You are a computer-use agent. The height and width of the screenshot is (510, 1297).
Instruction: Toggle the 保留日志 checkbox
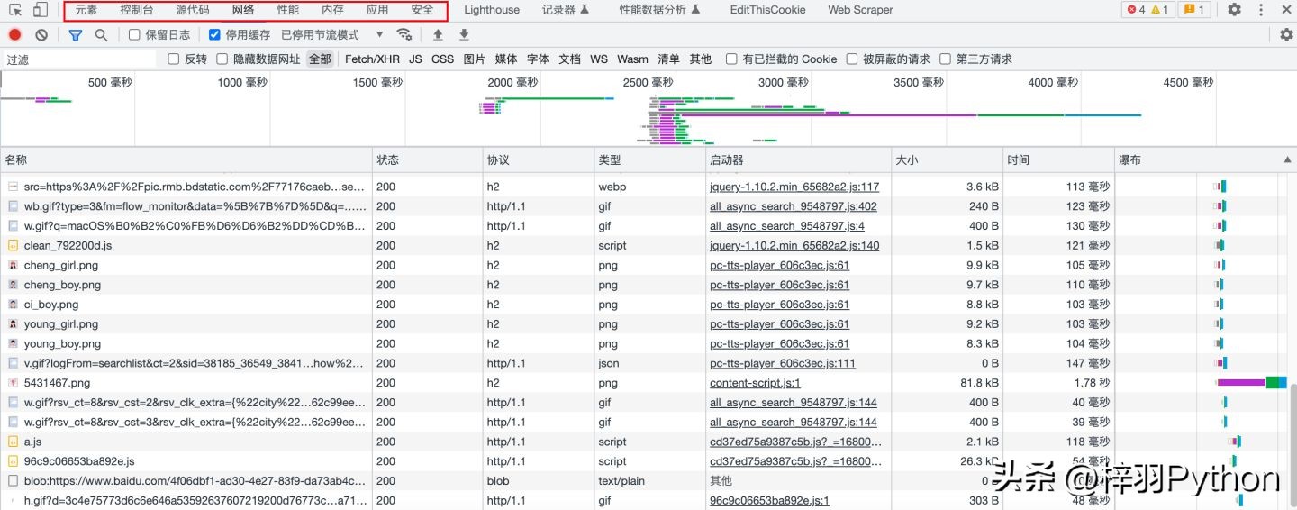(134, 35)
